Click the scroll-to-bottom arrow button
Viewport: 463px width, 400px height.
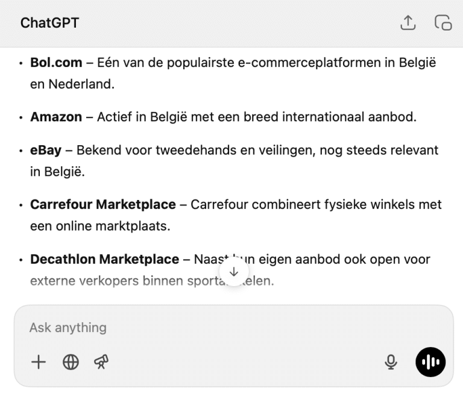(x=234, y=272)
